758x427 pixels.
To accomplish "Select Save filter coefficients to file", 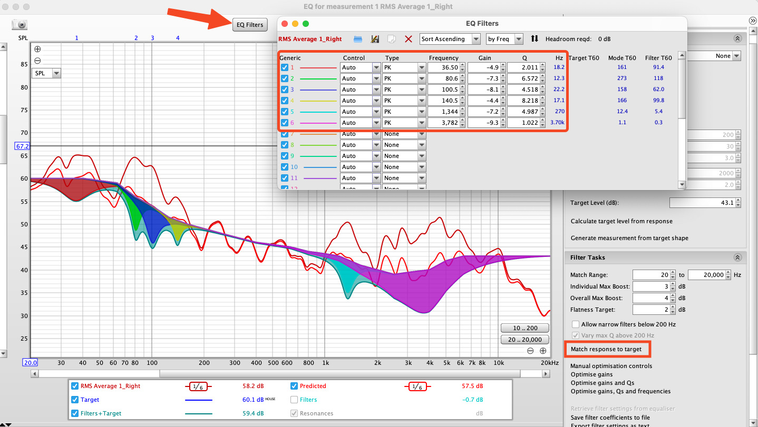I will click(610, 418).
